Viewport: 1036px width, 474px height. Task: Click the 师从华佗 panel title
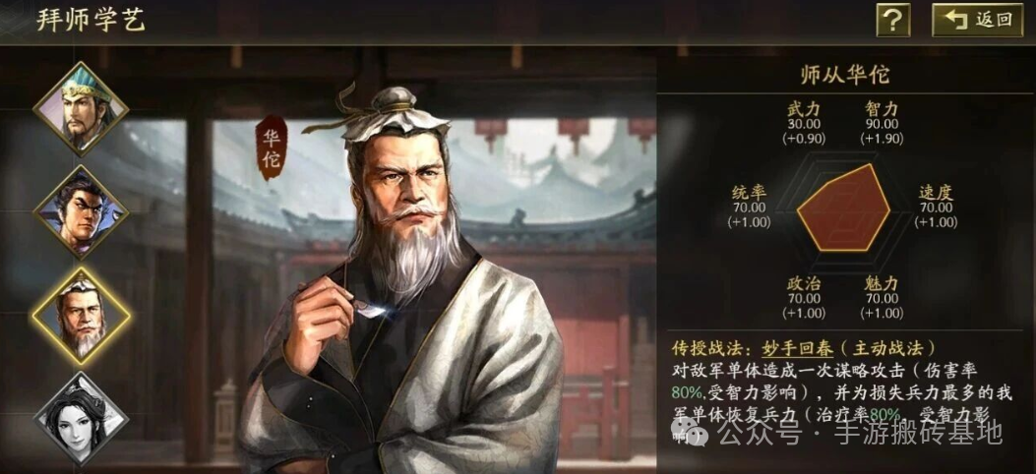(844, 75)
